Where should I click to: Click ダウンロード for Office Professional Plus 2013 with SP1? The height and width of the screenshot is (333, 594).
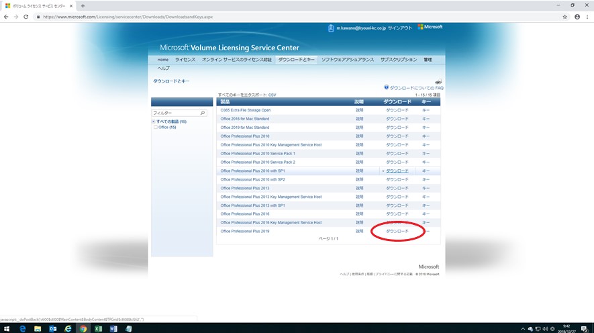(397, 205)
